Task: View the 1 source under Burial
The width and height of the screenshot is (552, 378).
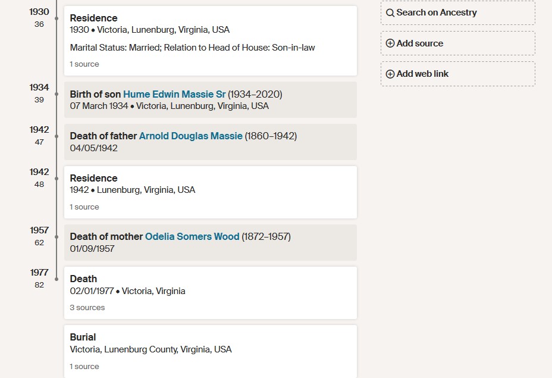Action: (x=84, y=366)
